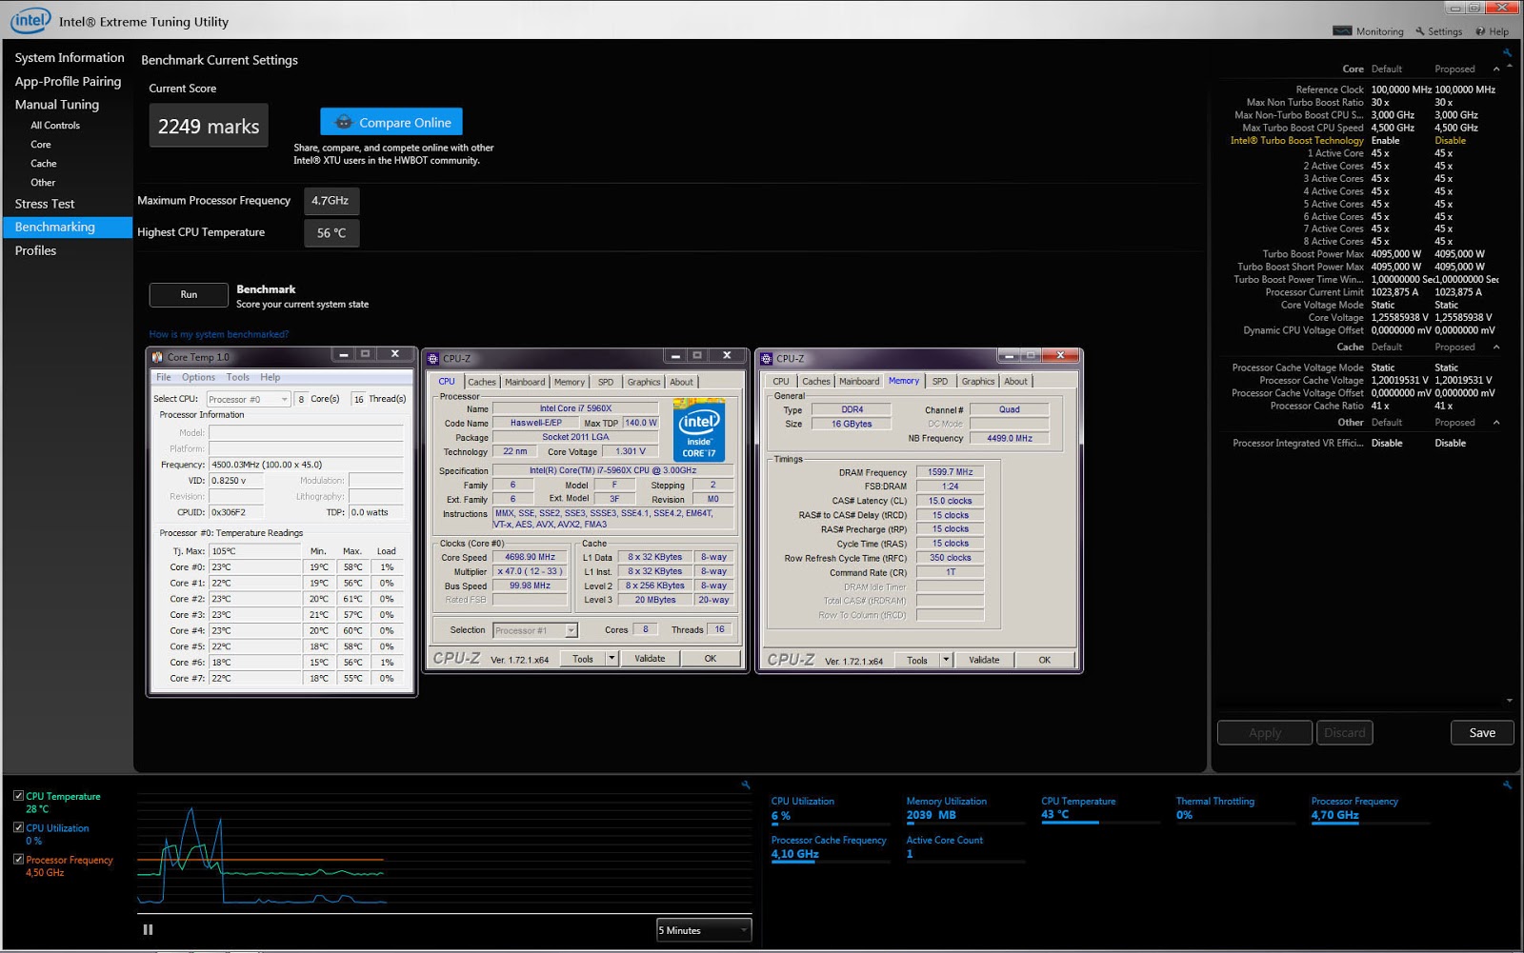Open 'How is my system benchmarked?' link
Image resolution: width=1524 pixels, height=953 pixels.
(218, 334)
